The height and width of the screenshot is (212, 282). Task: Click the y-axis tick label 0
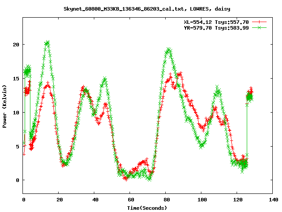[x=18, y=180]
